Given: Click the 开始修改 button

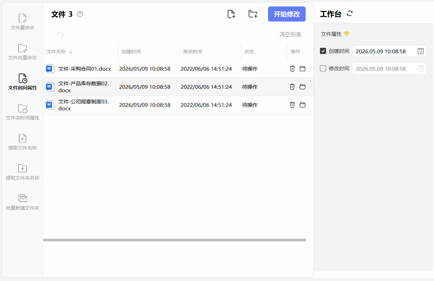Looking at the screenshot, I should pyautogui.click(x=287, y=14).
